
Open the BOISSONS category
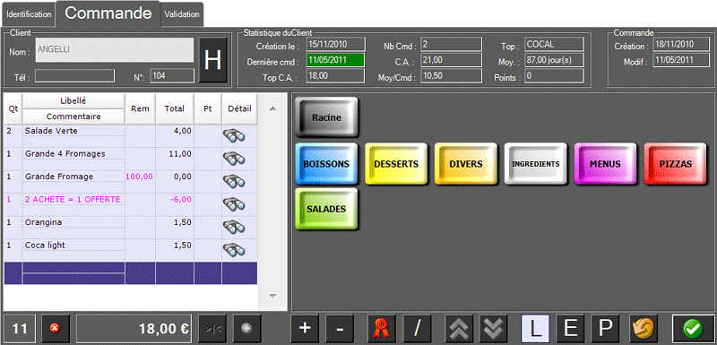point(326,164)
